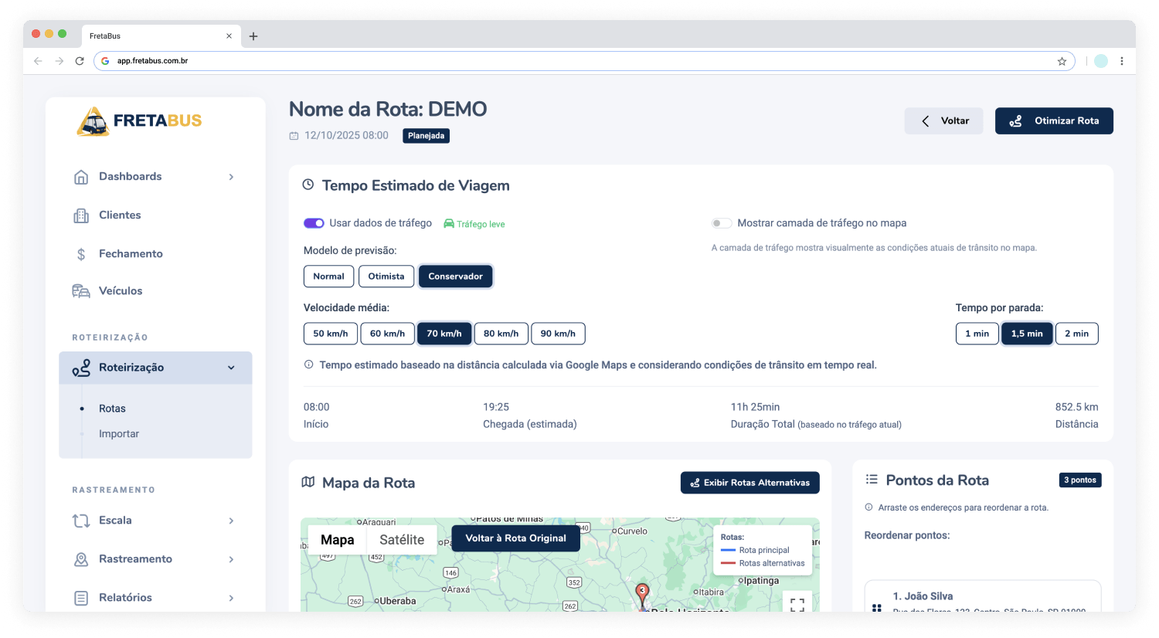
Task: Switch map to Satélite view
Action: [x=402, y=540]
